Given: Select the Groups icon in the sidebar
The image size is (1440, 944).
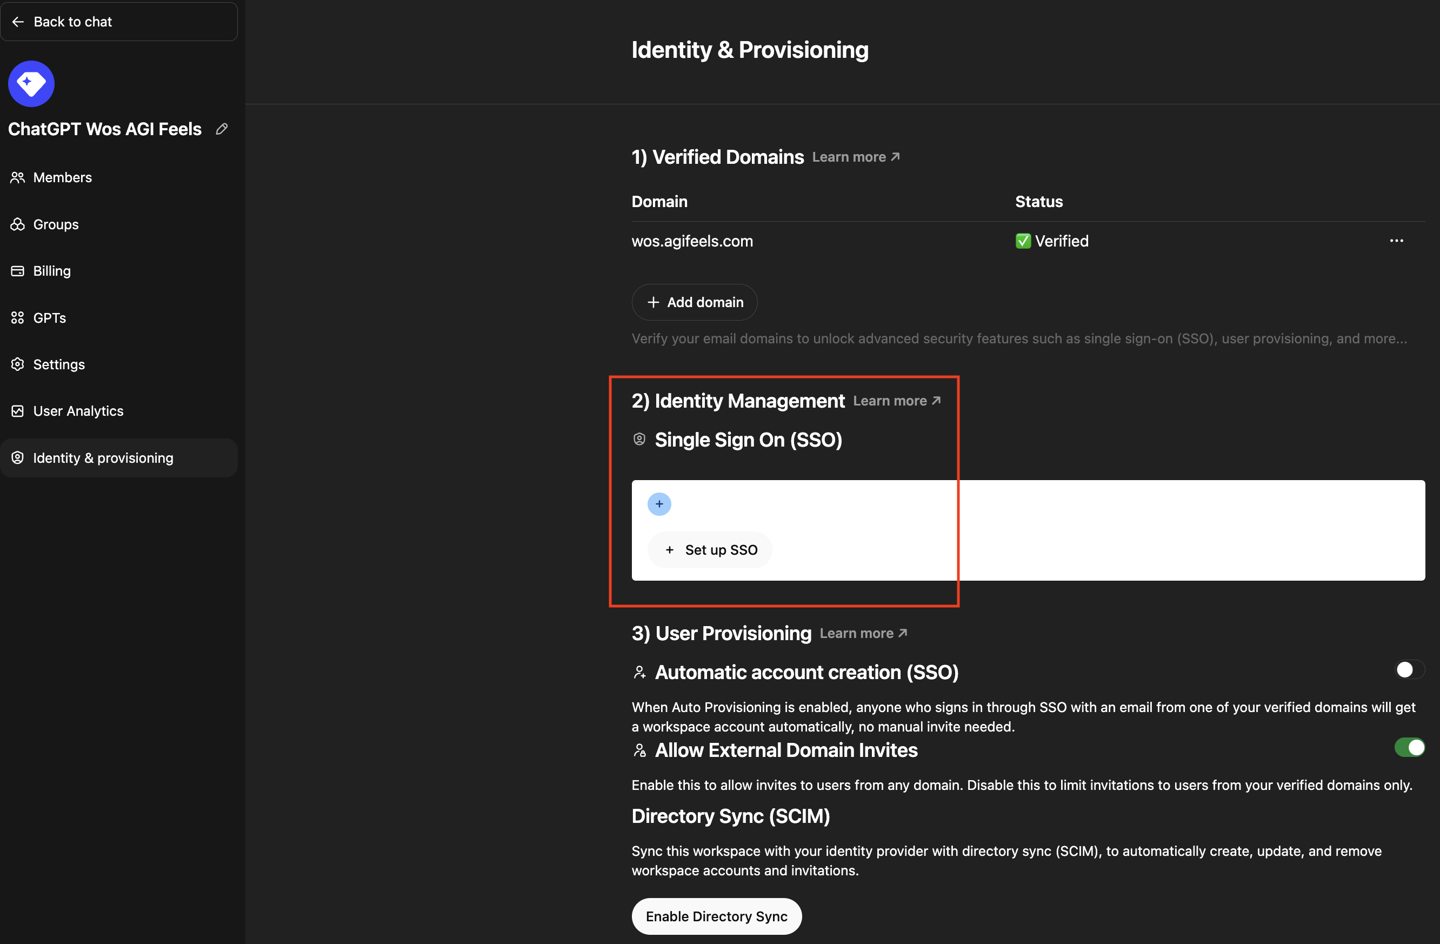Looking at the screenshot, I should (17, 224).
